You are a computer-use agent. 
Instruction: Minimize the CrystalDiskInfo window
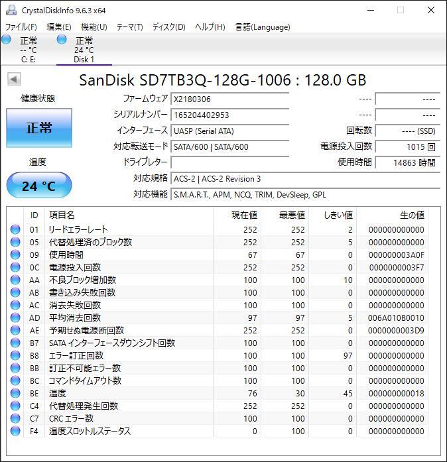371,10
